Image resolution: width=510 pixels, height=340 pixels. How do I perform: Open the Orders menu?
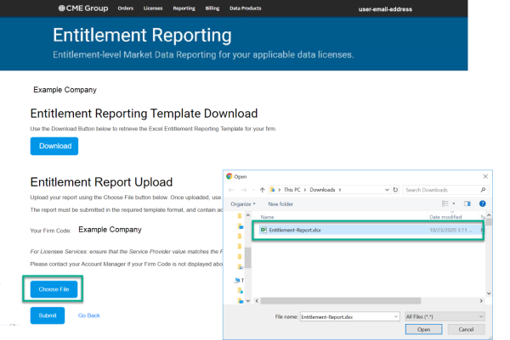[x=126, y=8]
